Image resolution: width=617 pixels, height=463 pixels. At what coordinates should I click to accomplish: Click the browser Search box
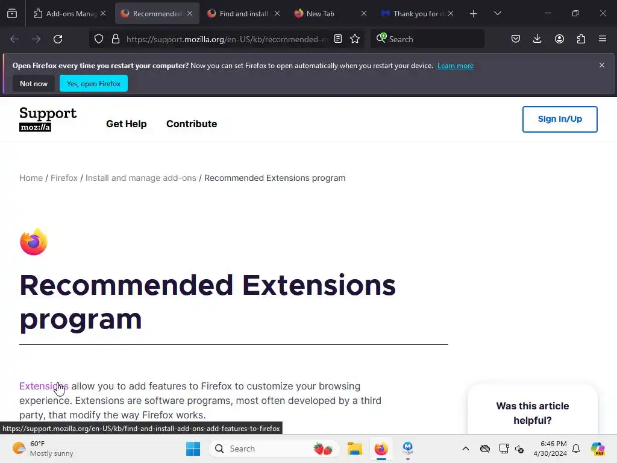tap(427, 39)
